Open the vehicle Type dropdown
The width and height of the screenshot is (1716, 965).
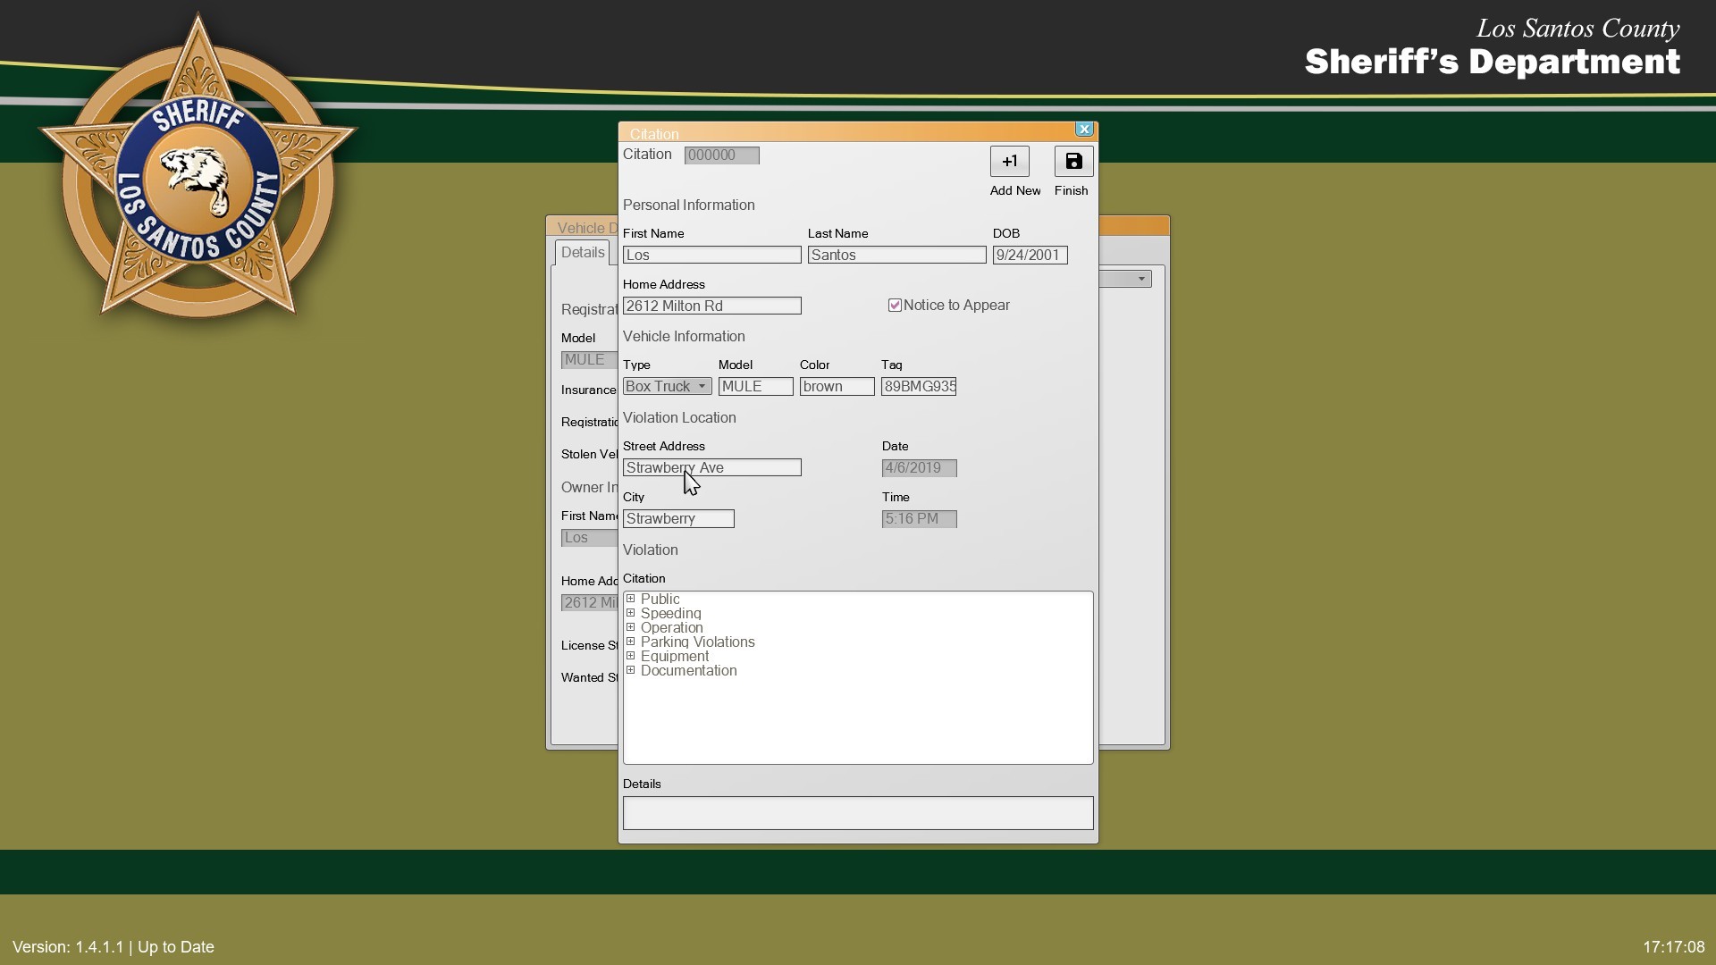pos(702,387)
